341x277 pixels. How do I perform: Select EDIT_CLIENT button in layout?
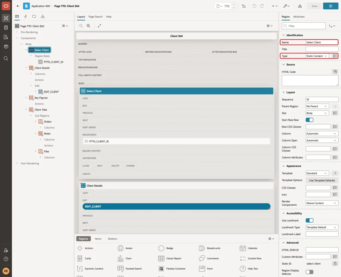point(176,206)
